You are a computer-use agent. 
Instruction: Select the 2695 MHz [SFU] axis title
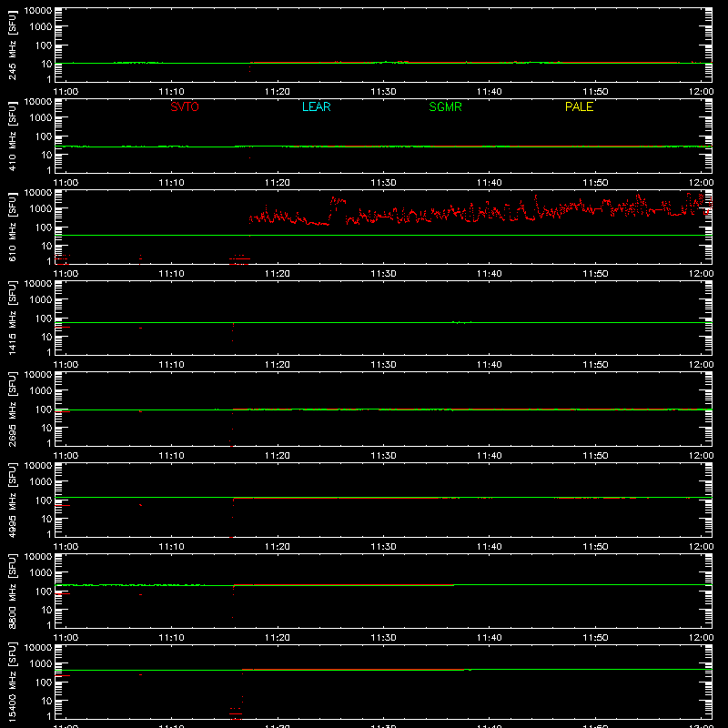click(x=13, y=409)
